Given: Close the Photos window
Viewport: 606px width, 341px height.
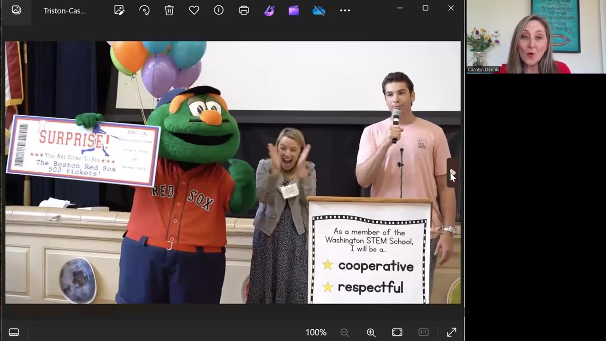Looking at the screenshot, I should point(451,8).
